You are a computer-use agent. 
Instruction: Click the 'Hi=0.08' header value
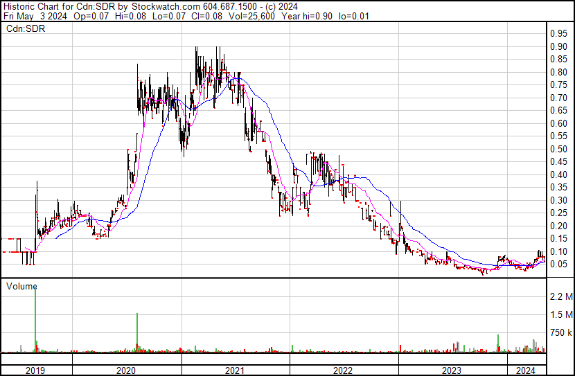pyautogui.click(x=130, y=16)
